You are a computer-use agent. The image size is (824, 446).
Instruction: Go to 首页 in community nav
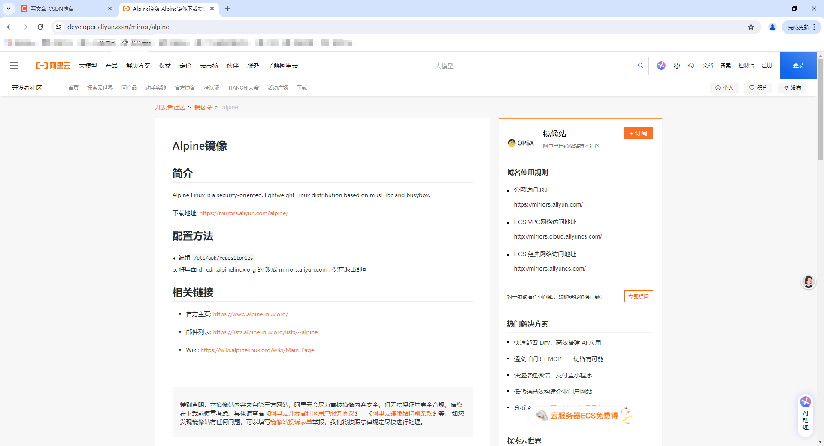coord(73,88)
